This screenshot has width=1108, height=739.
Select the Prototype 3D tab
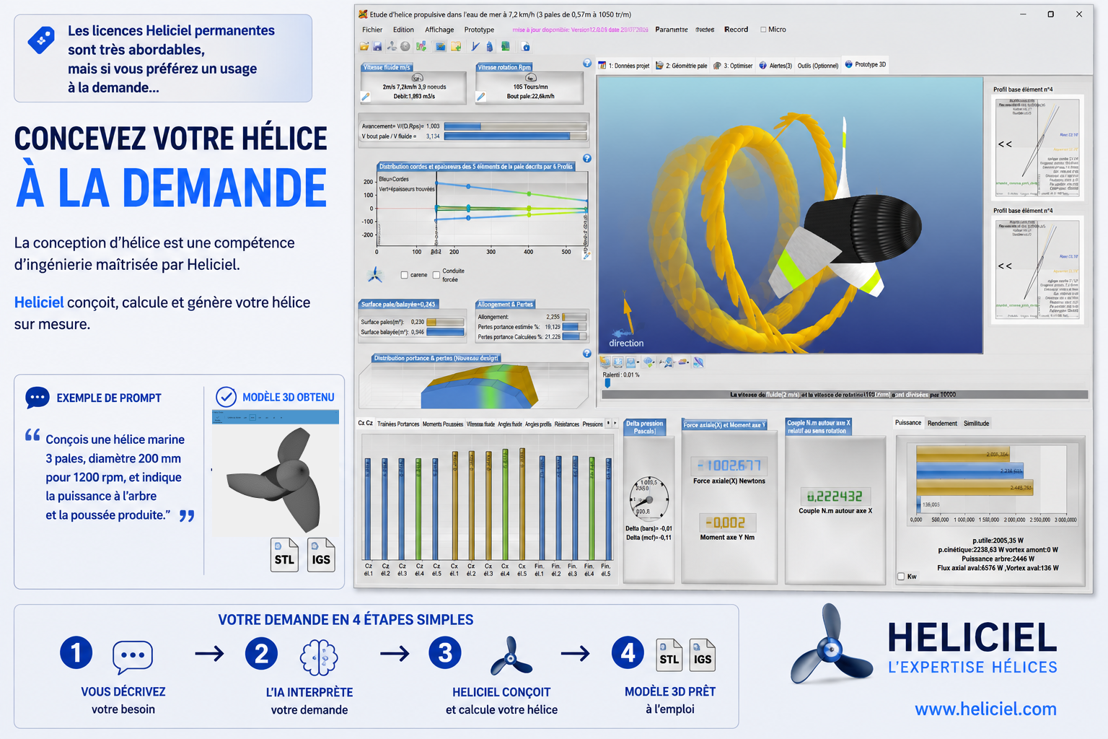point(866,64)
